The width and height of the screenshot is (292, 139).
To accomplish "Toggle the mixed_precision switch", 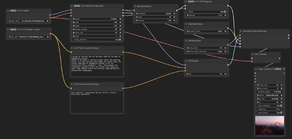I will [x=119, y=39].
